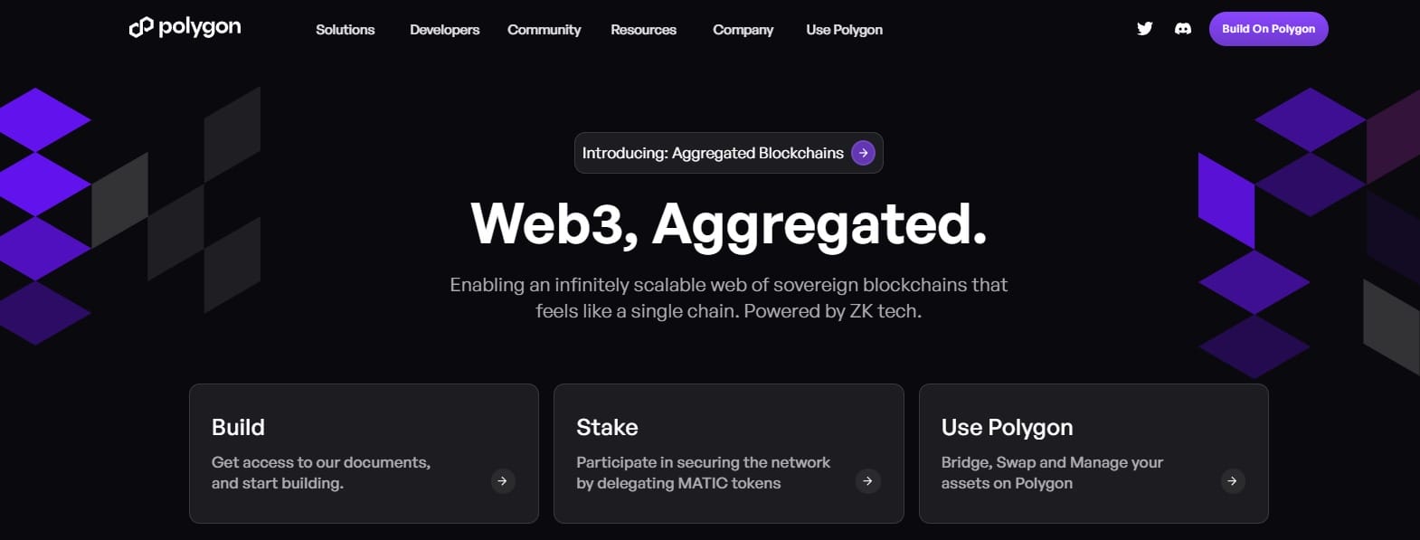Click the arrow icon in Build card
Image resolution: width=1420 pixels, height=540 pixels.
coord(503,481)
